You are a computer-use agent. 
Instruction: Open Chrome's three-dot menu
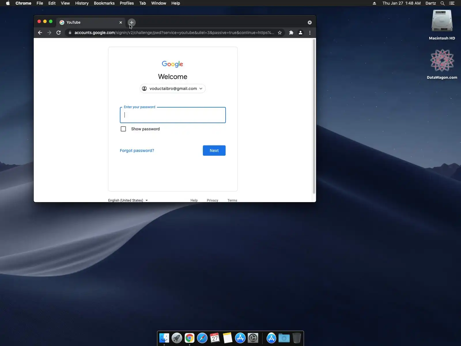coord(310,33)
